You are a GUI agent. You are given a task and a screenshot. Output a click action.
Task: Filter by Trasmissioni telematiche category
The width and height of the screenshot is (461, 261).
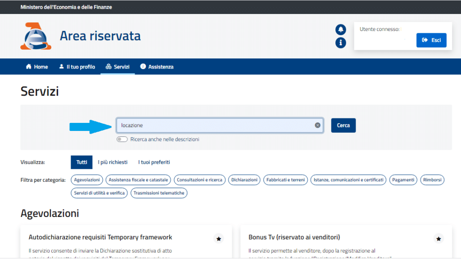[x=159, y=193]
